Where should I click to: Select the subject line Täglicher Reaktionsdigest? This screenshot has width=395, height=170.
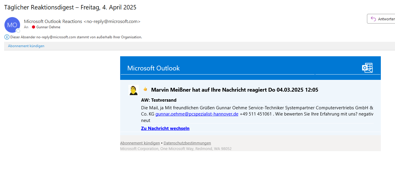pyautogui.click(x=68, y=7)
